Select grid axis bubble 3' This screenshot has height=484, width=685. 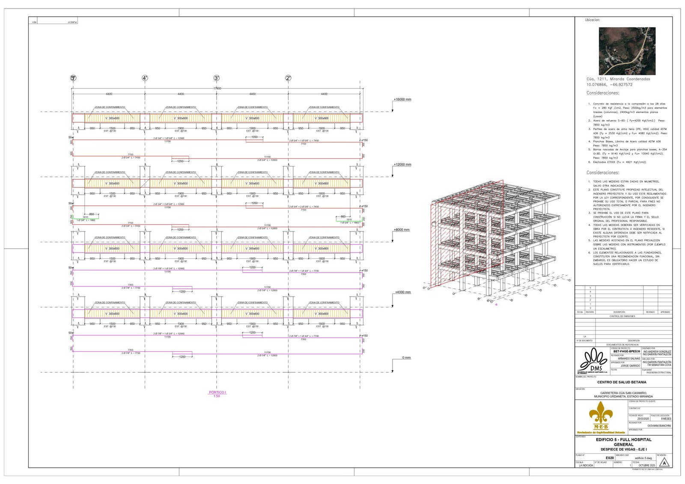[x=217, y=78]
